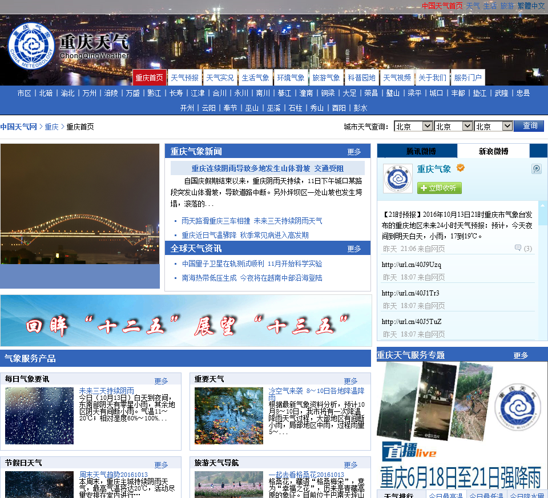Select the 重庆首页 navigation tab

click(x=149, y=78)
